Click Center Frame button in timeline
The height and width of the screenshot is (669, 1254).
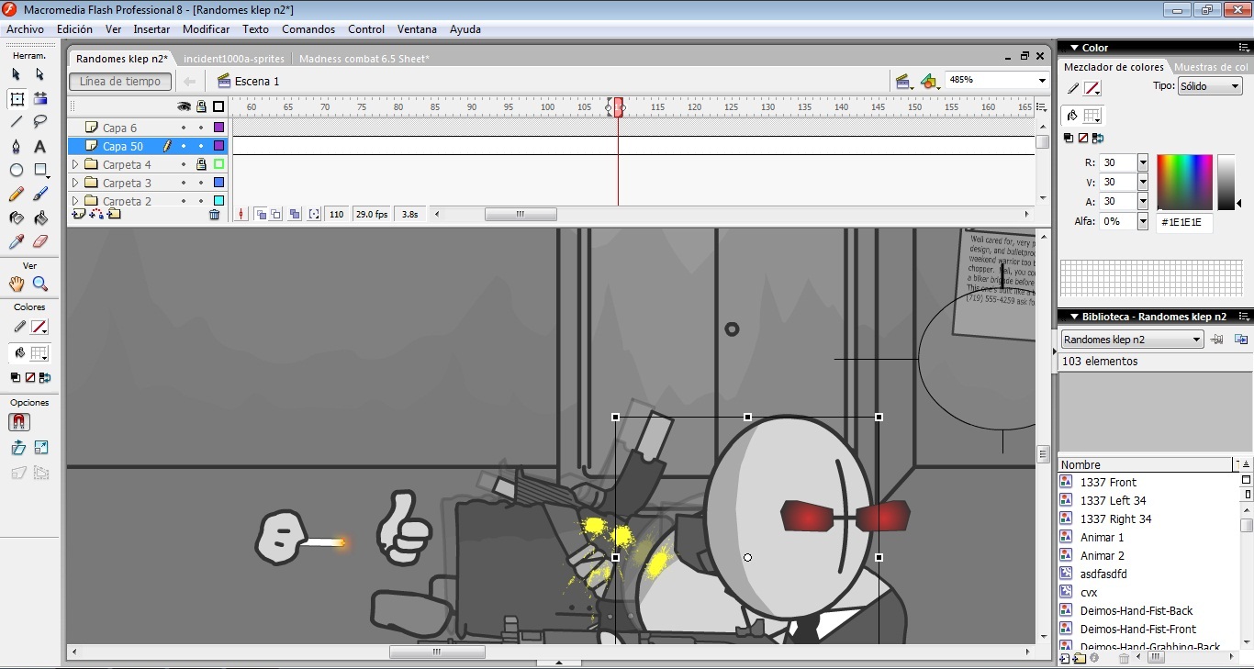(242, 214)
